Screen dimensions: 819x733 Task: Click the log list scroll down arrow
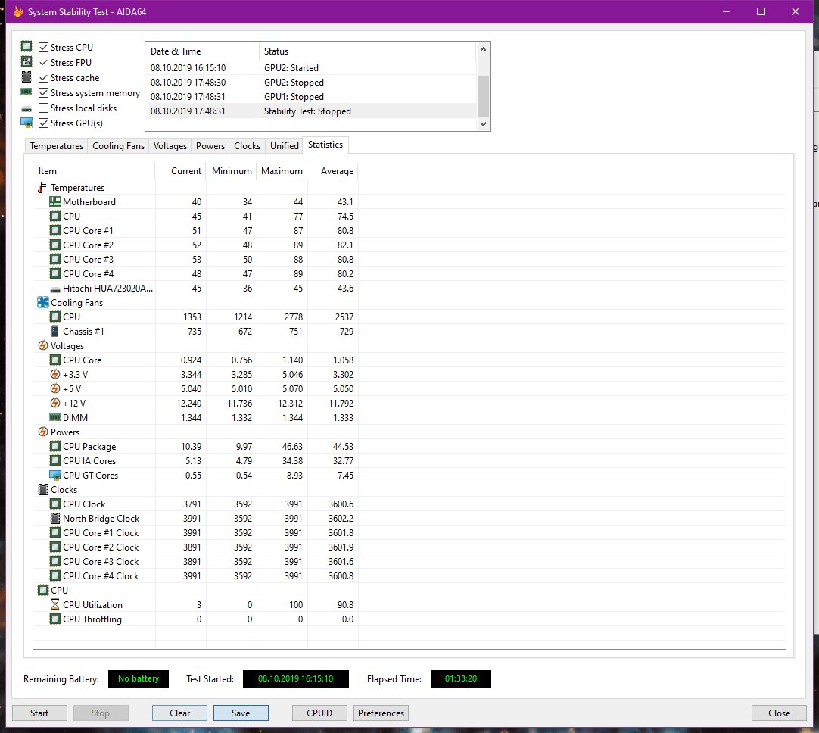pos(483,124)
